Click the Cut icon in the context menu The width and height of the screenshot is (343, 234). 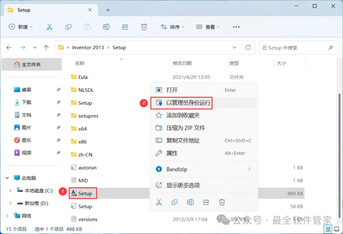point(159,202)
